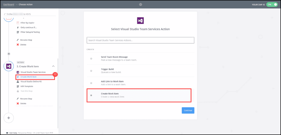This screenshot has width=281, height=135.
Task: Open Edit Template in step 3
Action: (26, 86)
